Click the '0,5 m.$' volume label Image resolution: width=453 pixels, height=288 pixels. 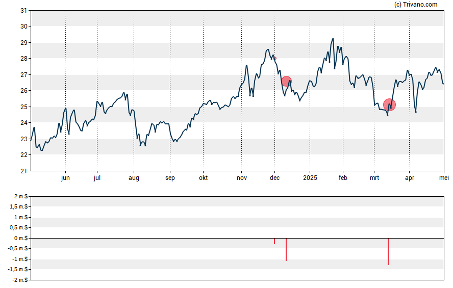pyautogui.click(x=19, y=228)
